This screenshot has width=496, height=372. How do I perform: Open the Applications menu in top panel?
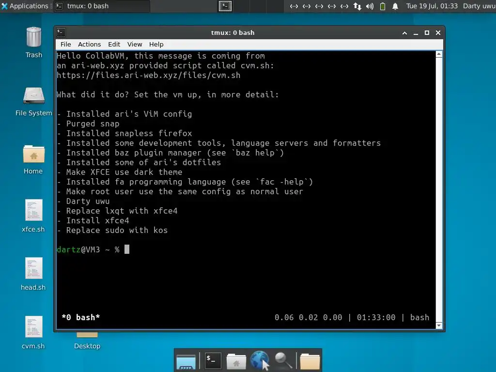coord(26,6)
